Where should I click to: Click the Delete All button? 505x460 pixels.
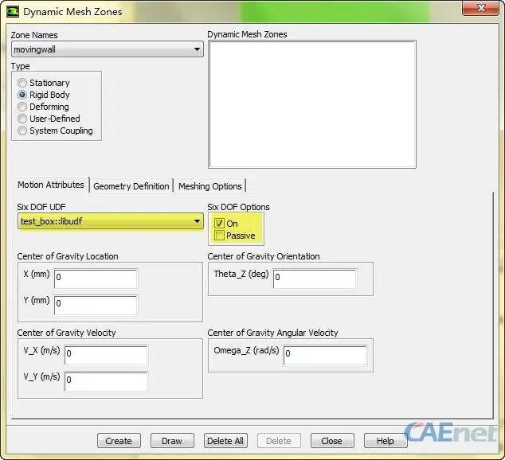225,441
